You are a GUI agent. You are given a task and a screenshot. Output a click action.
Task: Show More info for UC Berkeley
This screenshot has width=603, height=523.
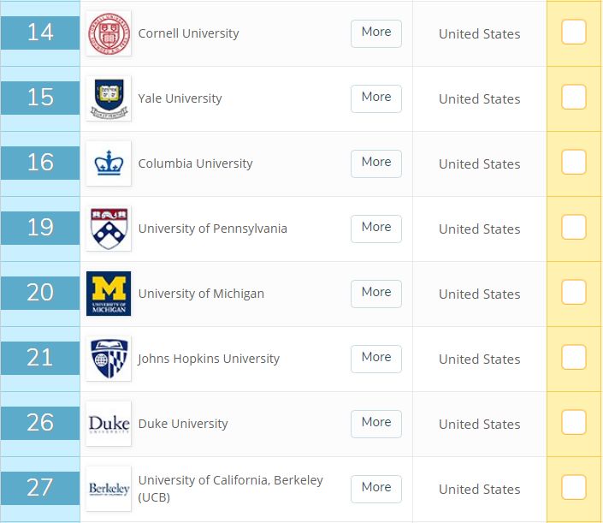376,488
